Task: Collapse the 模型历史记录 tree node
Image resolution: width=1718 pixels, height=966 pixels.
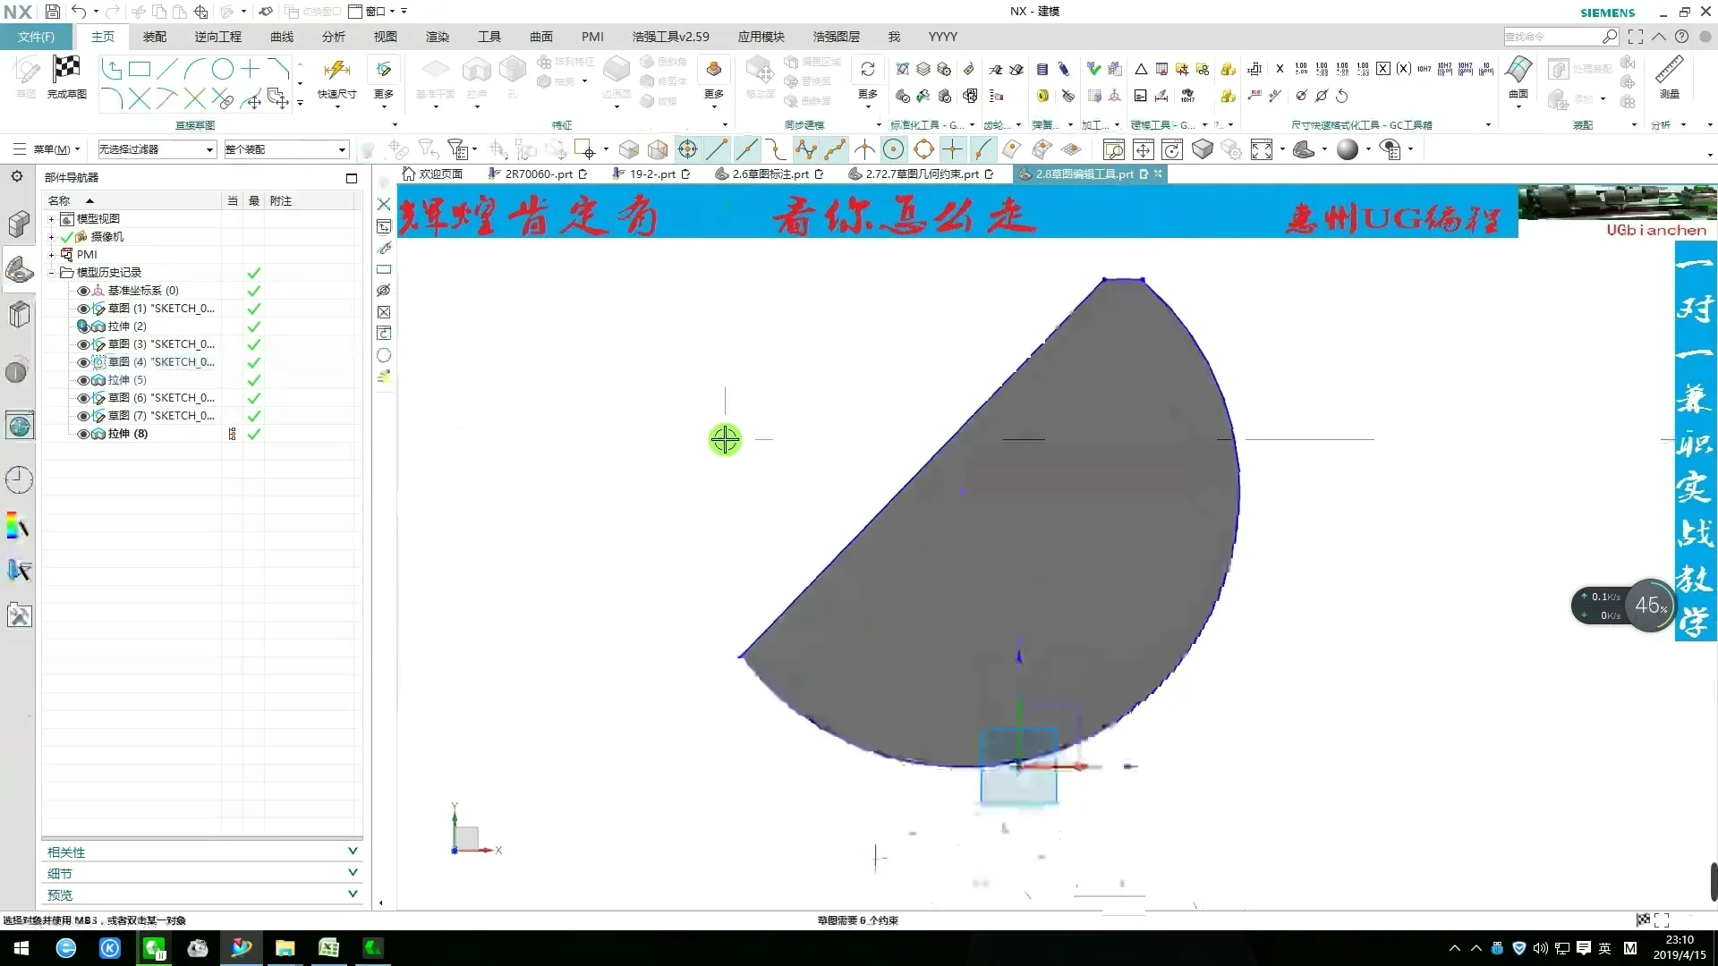Action: pos(52,273)
